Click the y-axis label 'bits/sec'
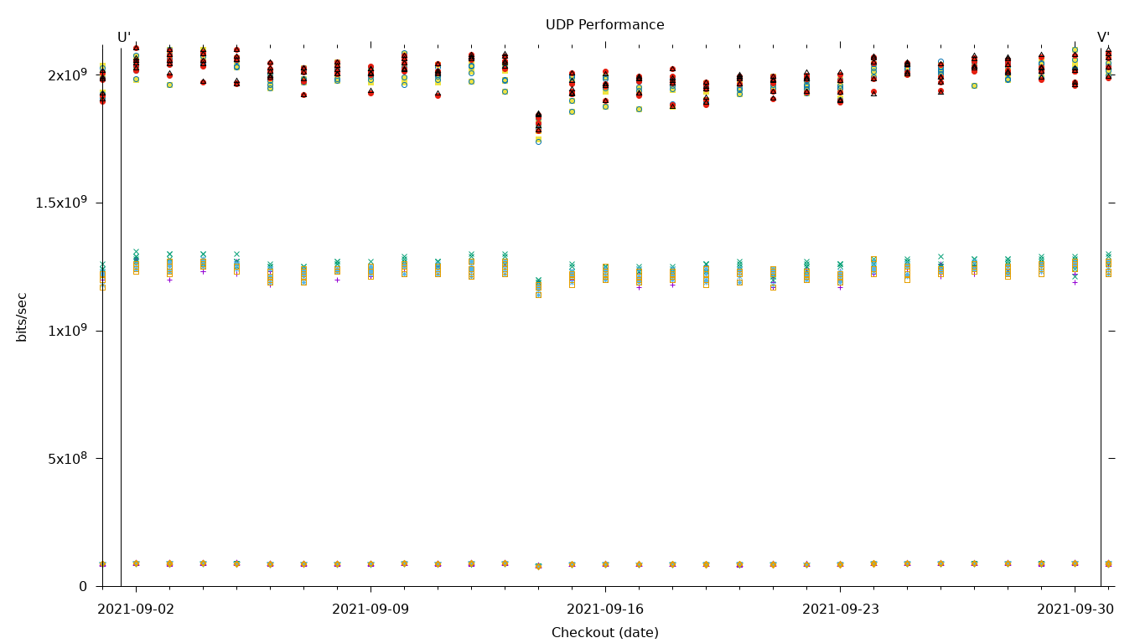 pyautogui.click(x=22, y=316)
